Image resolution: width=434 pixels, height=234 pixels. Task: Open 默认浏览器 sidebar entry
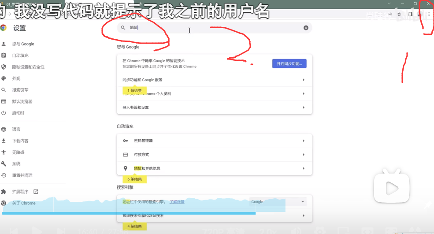[22, 101]
